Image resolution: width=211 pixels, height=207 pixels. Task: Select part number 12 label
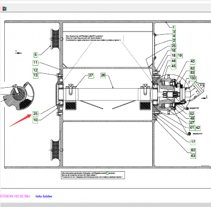[35, 71]
